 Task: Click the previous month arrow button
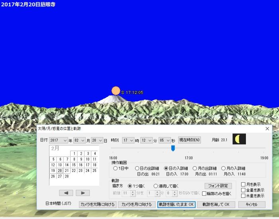coord(66,193)
